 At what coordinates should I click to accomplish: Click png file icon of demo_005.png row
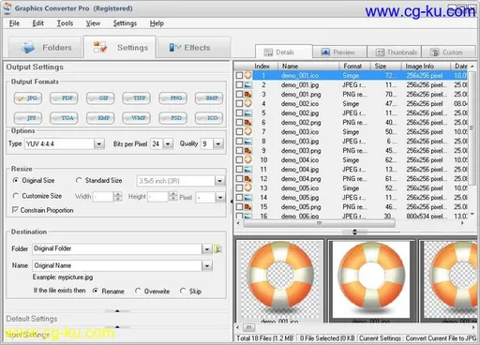point(248,206)
